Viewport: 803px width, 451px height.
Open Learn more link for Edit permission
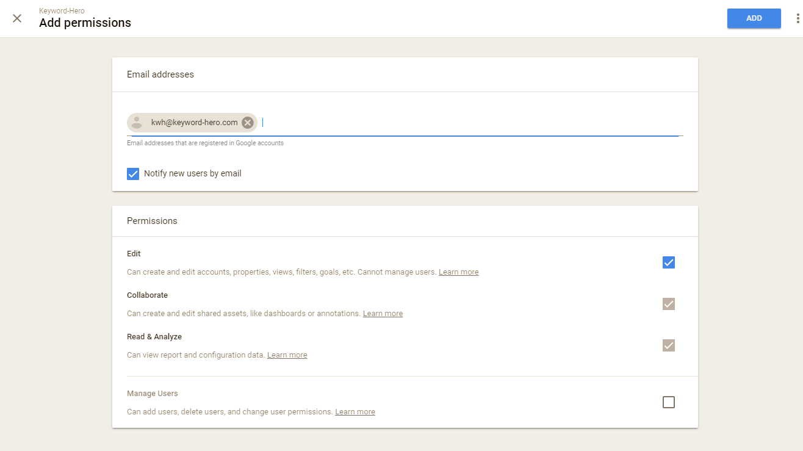tap(459, 272)
